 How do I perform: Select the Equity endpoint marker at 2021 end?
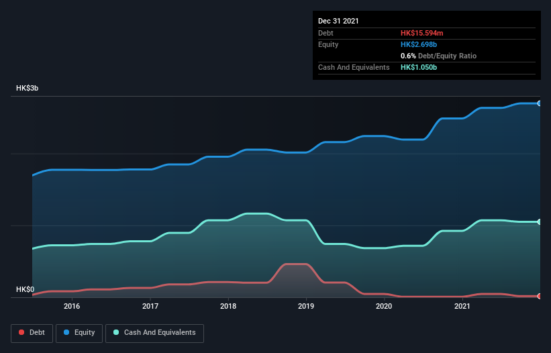click(540, 103)
